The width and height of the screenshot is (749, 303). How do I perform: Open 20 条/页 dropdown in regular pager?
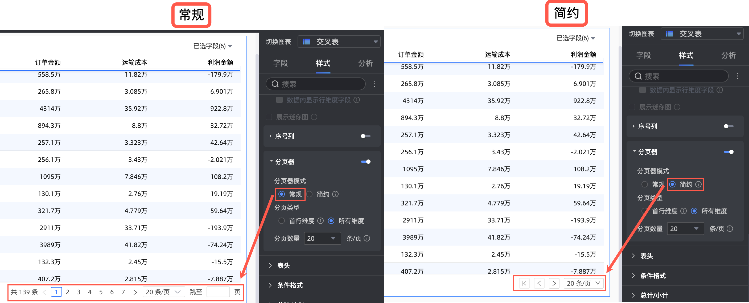click(x=163, y=292)
